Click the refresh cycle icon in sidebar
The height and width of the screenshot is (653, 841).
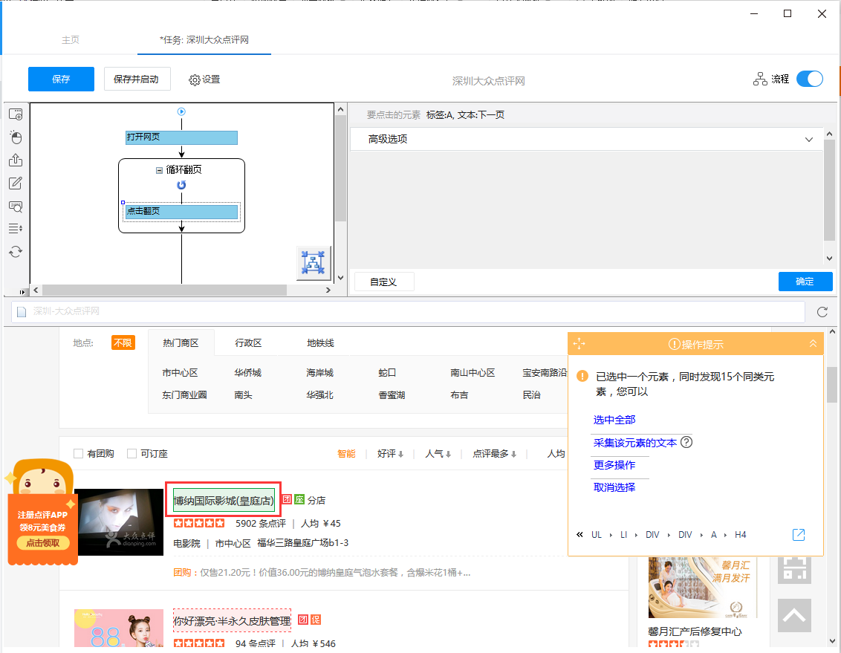click(x=16, y=251)
